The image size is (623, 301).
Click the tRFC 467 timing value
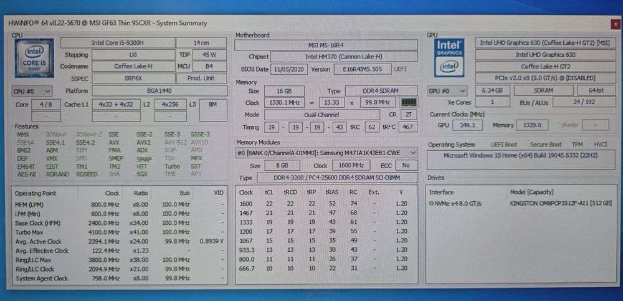point(407,127)
